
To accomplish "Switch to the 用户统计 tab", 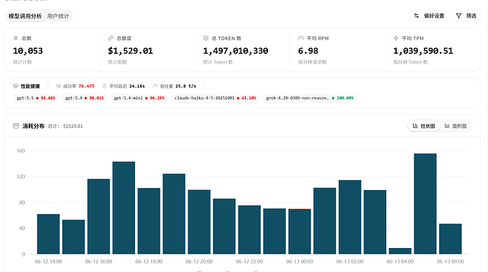I will (58, 16).
